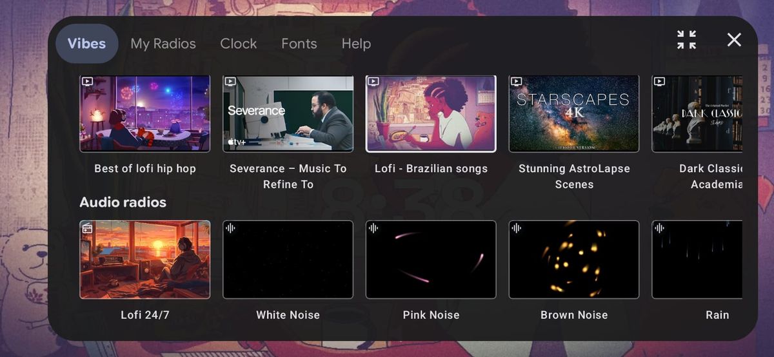This screenshot has width=774, height=357.
Task: Click the video icon on Best of lofi
Action: [x=88, y=82]
